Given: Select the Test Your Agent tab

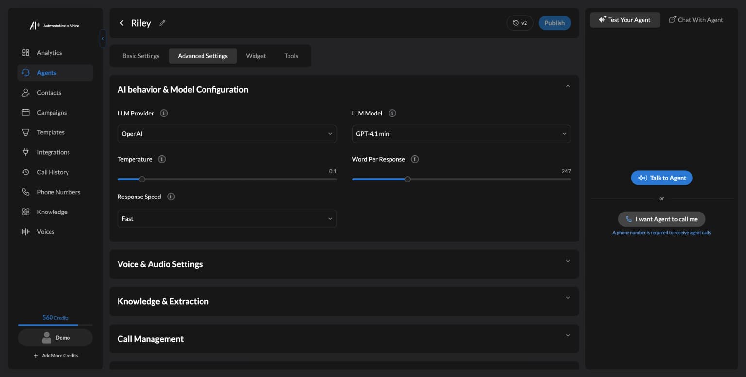Looking at the screenshot, I should coord(625,20).
